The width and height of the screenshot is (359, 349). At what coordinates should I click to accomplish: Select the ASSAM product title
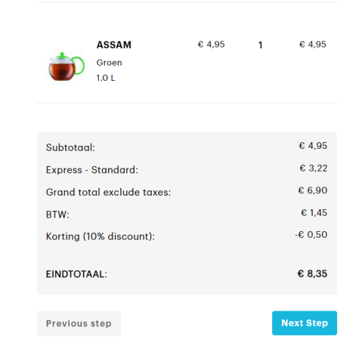click(x=114, y=45)
